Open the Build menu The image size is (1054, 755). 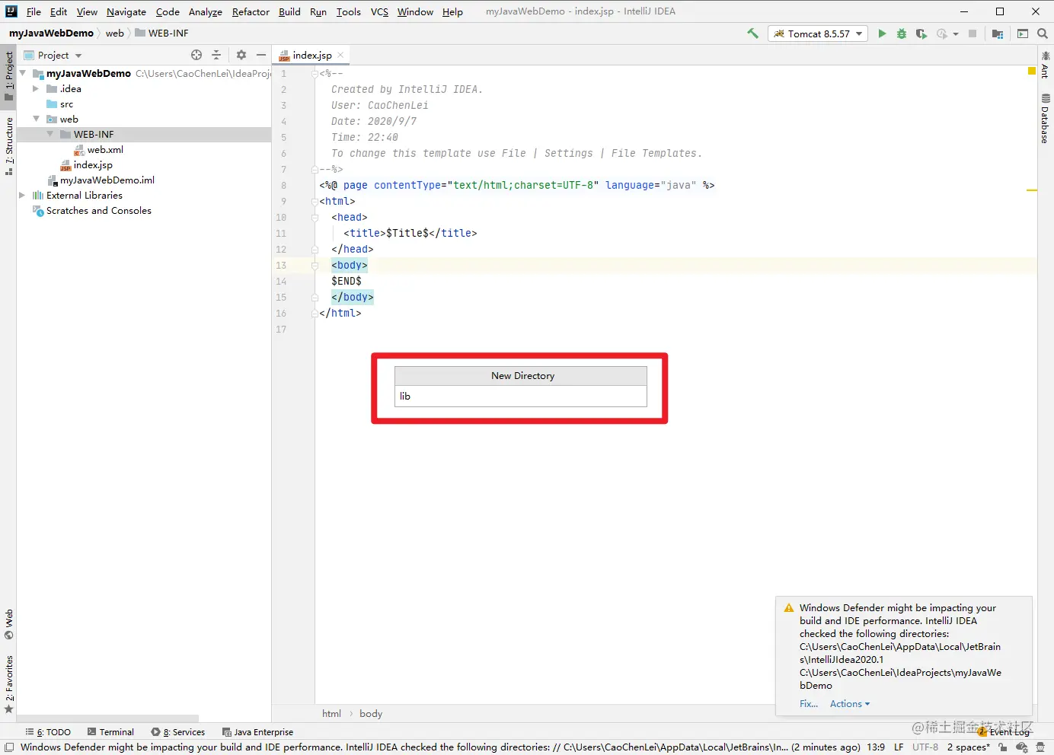coord(289,11)
